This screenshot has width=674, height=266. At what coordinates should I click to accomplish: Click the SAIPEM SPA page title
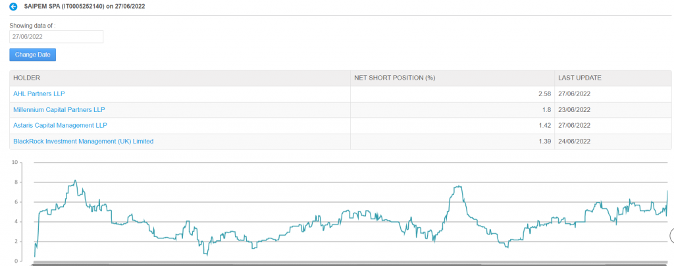(x=84, y=7)
